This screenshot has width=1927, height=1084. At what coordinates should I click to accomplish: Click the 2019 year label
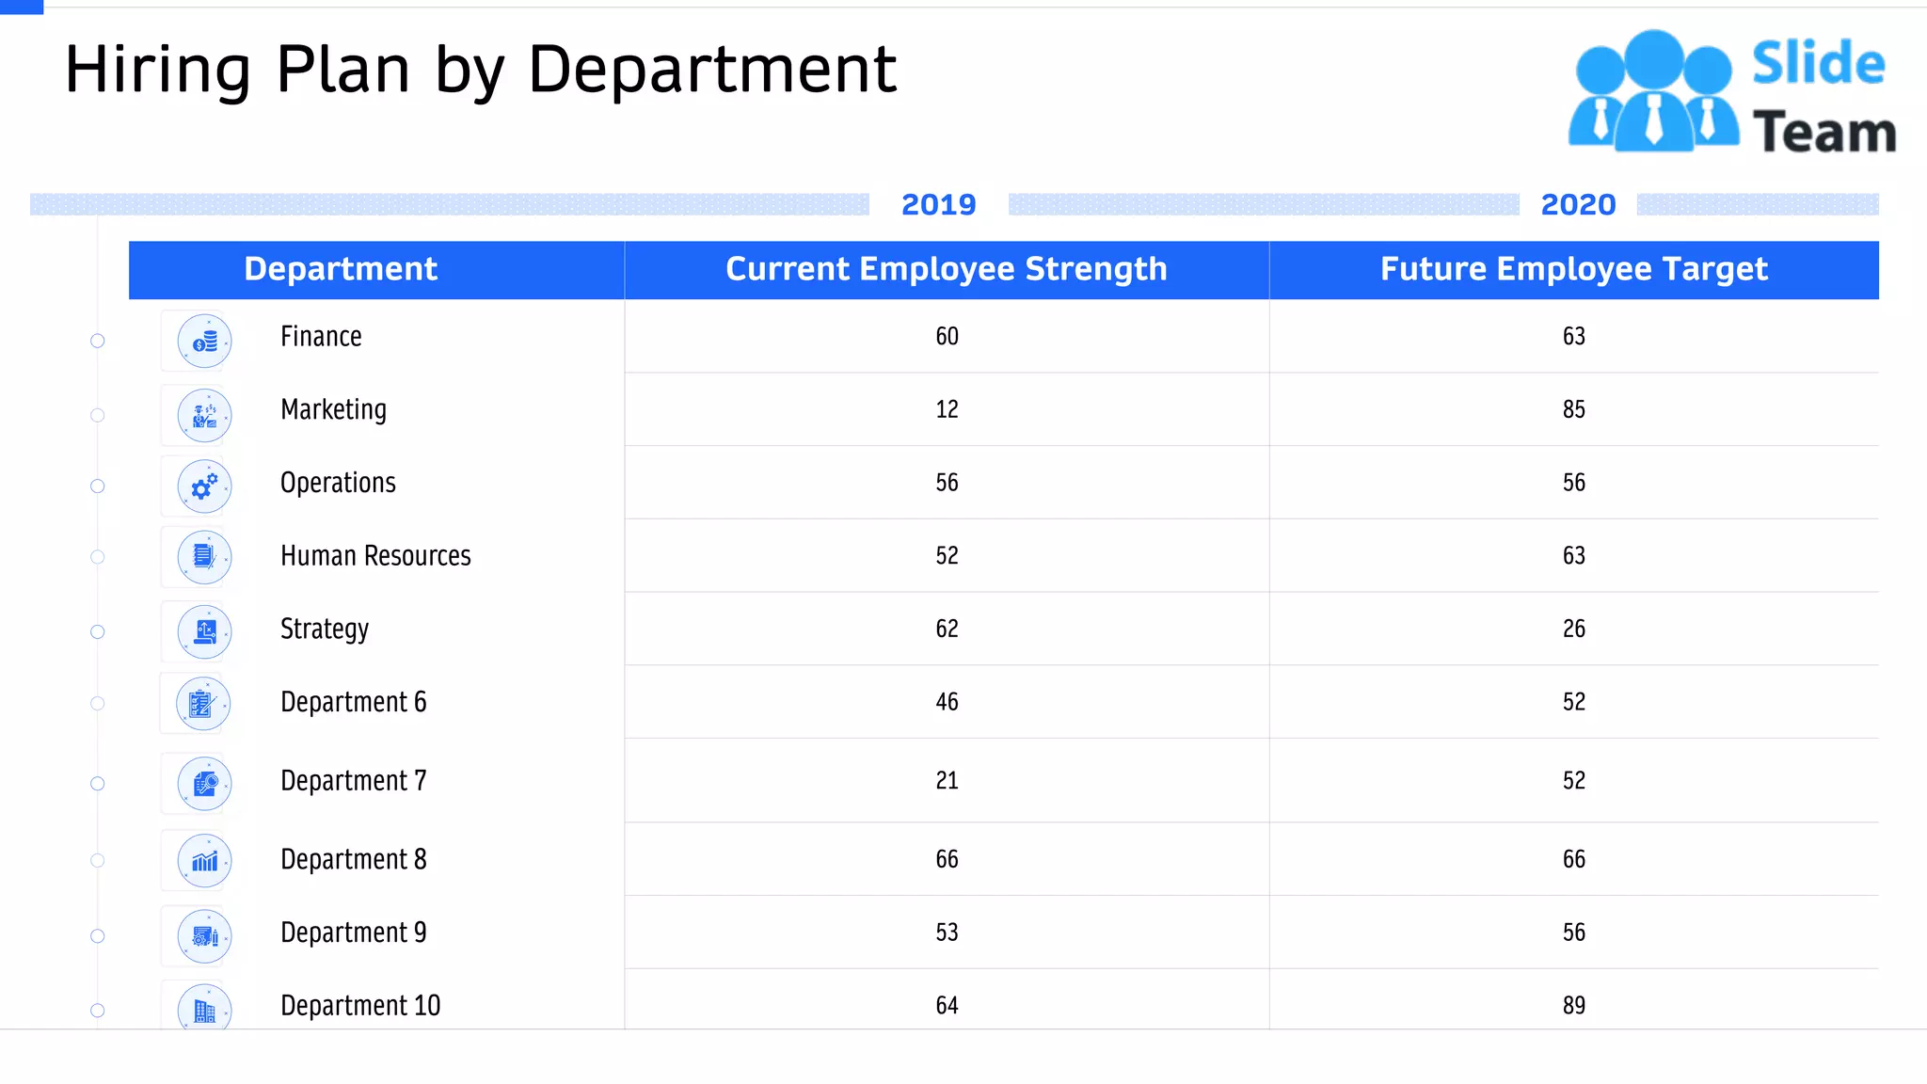[939, 204]
